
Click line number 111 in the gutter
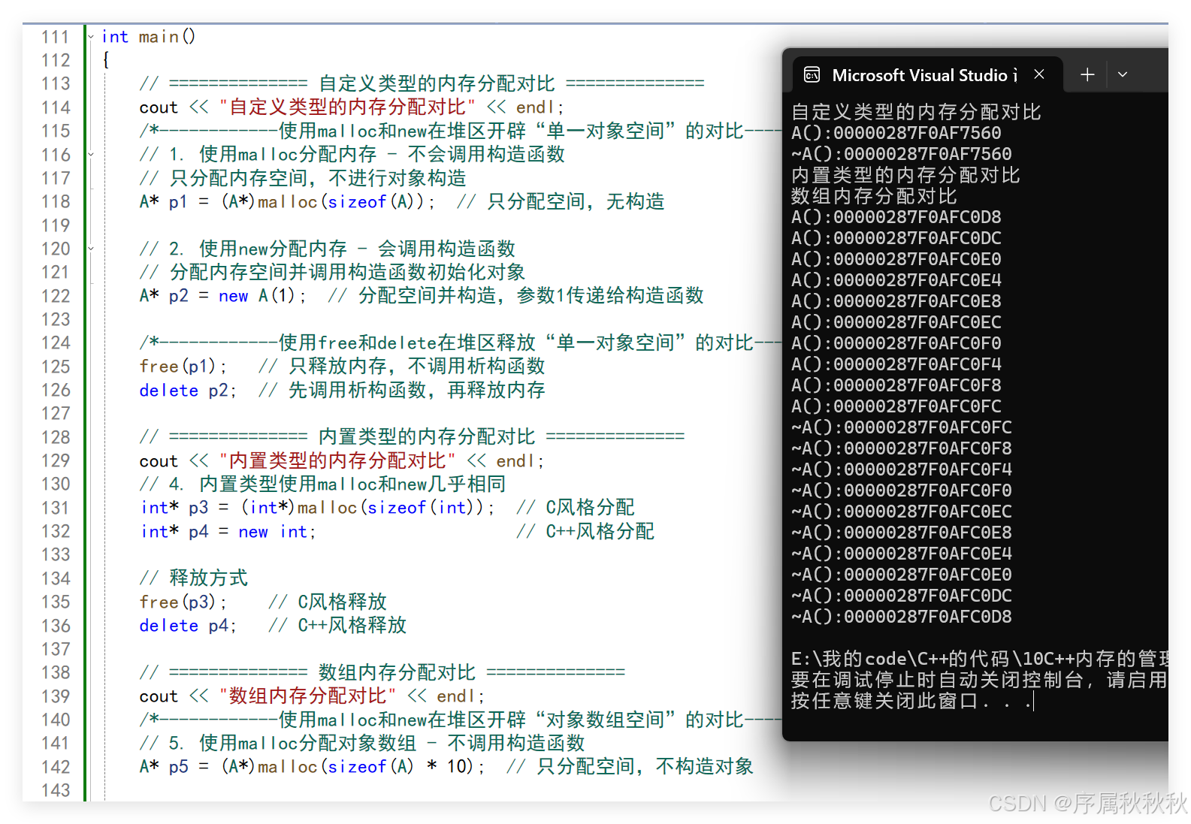[x=56, y=37]
